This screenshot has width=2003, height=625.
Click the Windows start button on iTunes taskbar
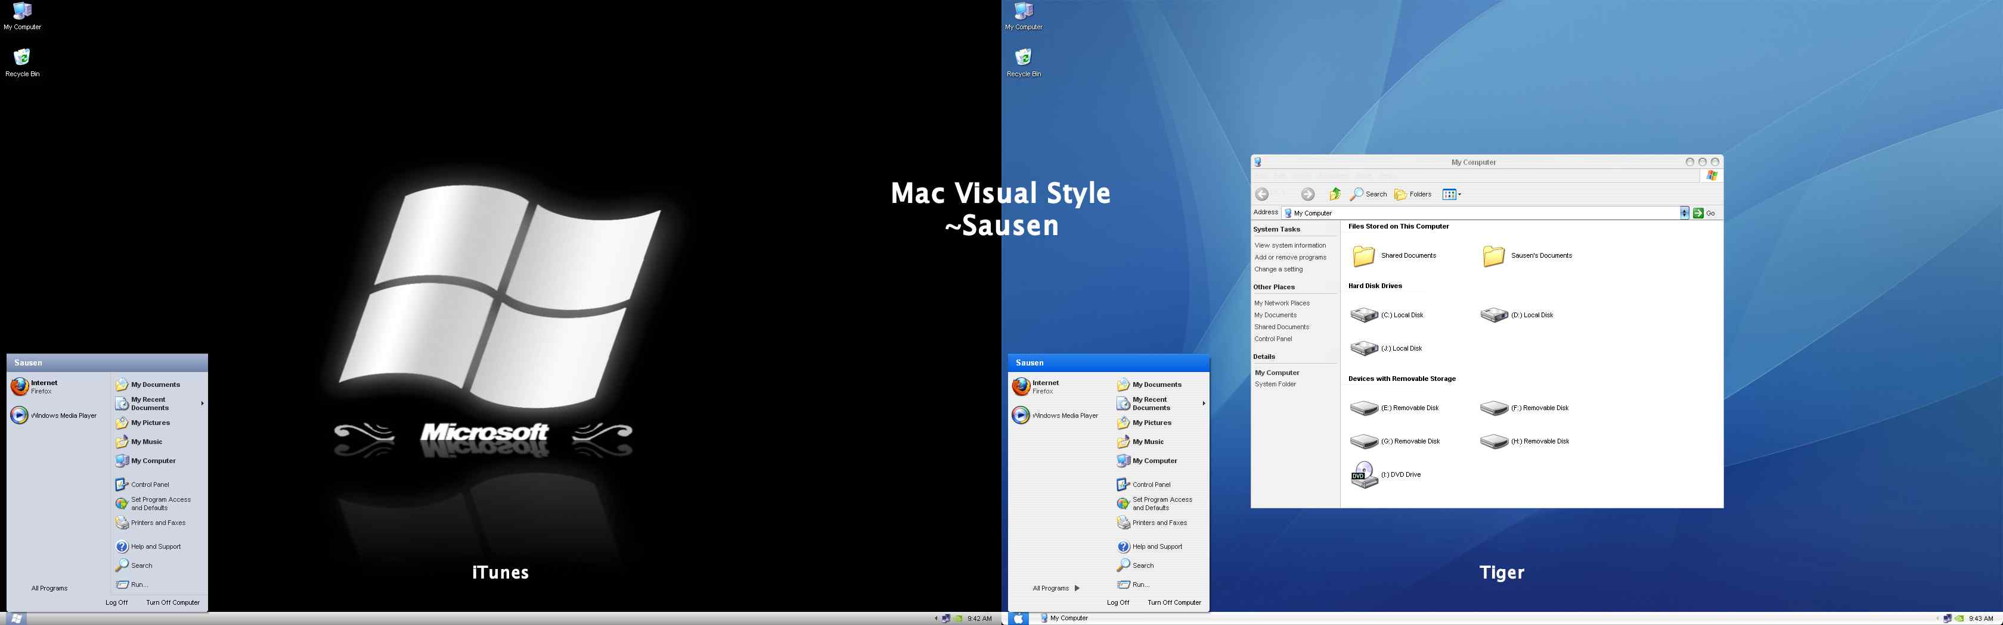tap(15, 618)
